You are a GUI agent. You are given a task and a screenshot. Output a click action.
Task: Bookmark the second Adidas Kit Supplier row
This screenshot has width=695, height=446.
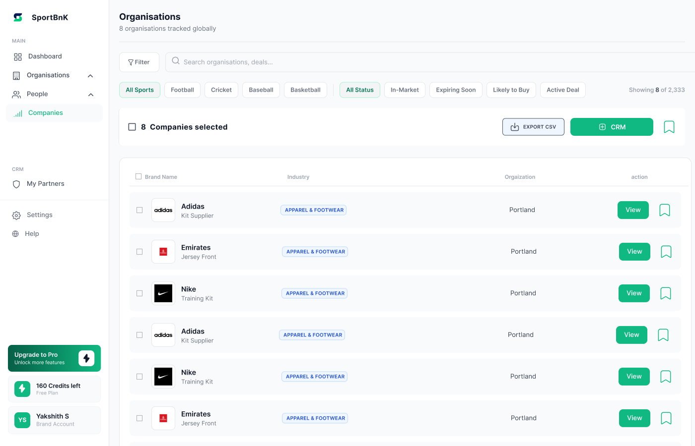[x=663, y=335]
